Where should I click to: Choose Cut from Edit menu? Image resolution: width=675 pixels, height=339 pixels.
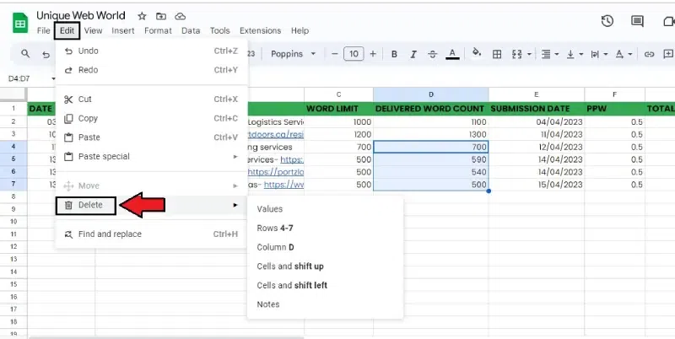tap(152, 99)
